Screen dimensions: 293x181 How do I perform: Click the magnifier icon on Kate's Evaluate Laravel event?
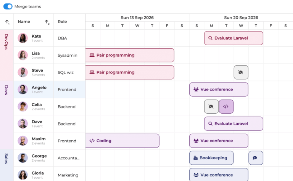pos(209,38)
